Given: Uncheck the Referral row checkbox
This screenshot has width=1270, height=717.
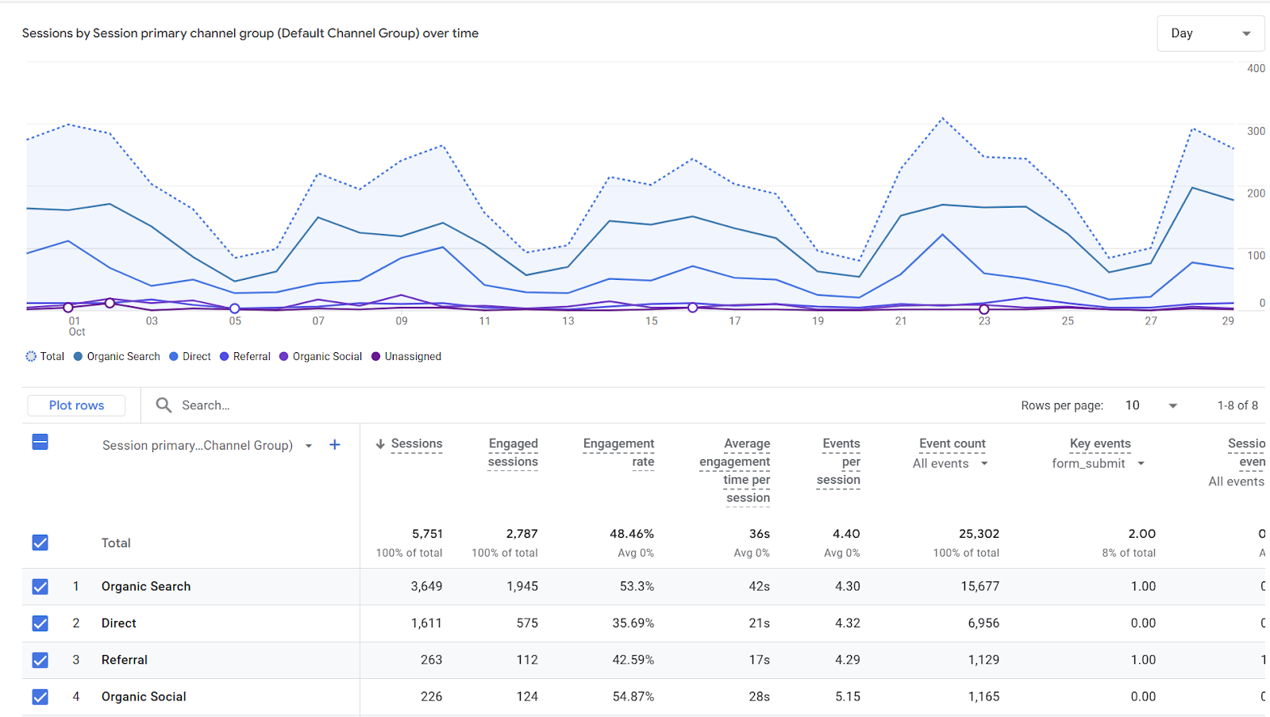Looking at the screenshot, I should 40,660.
